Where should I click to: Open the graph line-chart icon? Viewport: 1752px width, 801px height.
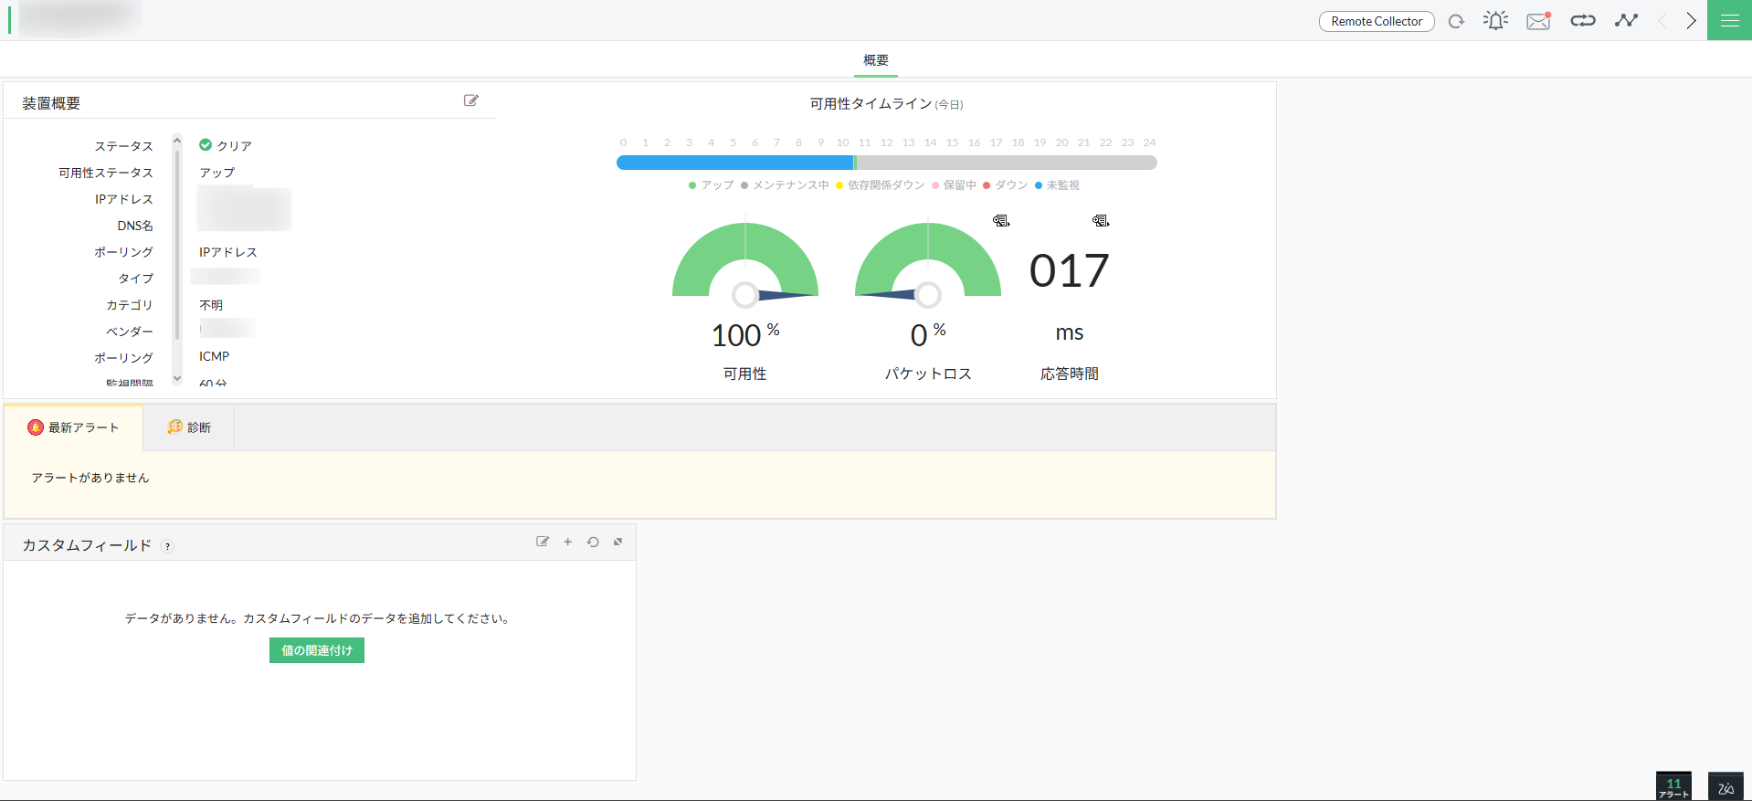1626,20
